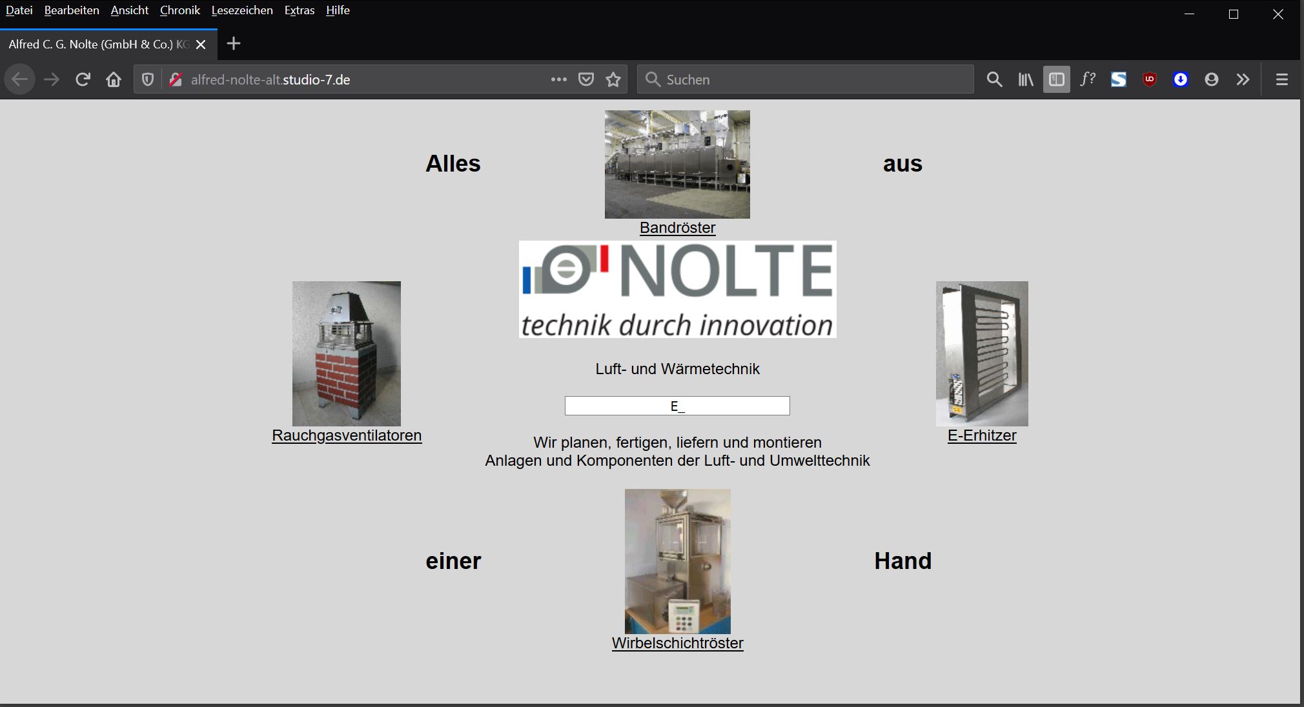Follow the E-Erhitzer link
This screenshot has width=1304, height=707.
pyautogui.click(x=982, y=435)
